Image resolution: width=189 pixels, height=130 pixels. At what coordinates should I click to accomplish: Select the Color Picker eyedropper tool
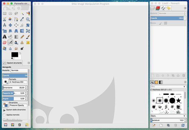22,19
